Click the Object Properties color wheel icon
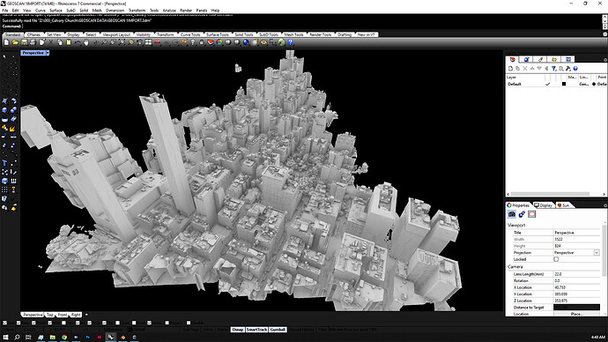Viewport: 608px width, 342px height. click(x=219, y=42)
